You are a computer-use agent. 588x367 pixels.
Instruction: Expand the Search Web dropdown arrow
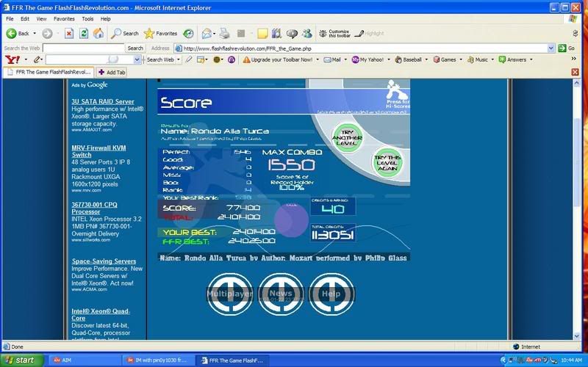tap(179, 59)
